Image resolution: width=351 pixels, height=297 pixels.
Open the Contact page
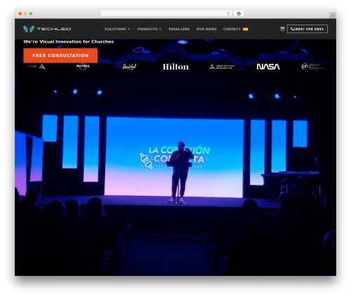click(x=232, y=29)
